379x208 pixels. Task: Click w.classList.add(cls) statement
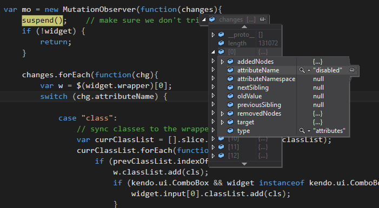click(161, 172)
